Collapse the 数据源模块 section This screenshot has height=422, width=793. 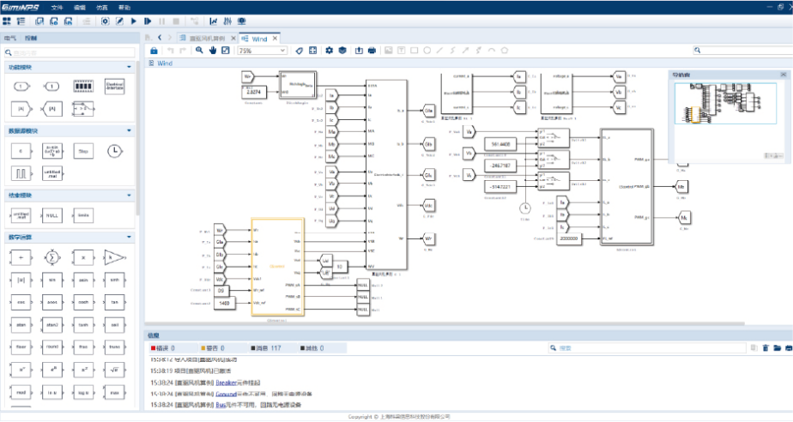point(129,130)
